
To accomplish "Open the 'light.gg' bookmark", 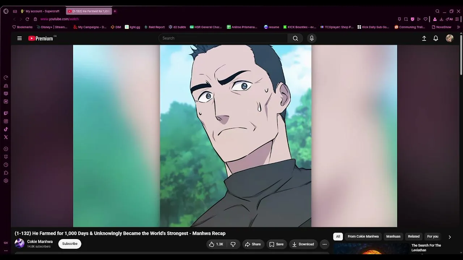I will (x=132, y=27).
